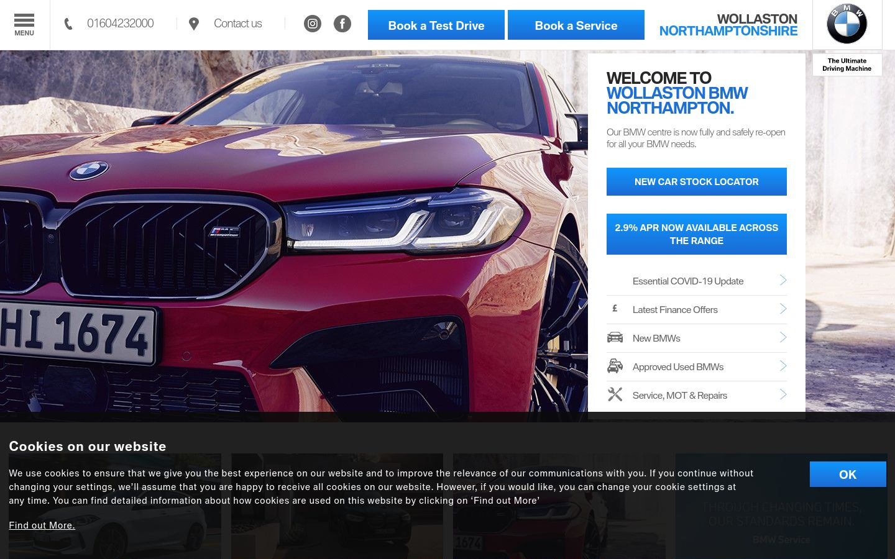Click BMW centre re-open notice text
Image resolution: width=895 pixels, height=559 pixels.
click(x=696, y=138)
